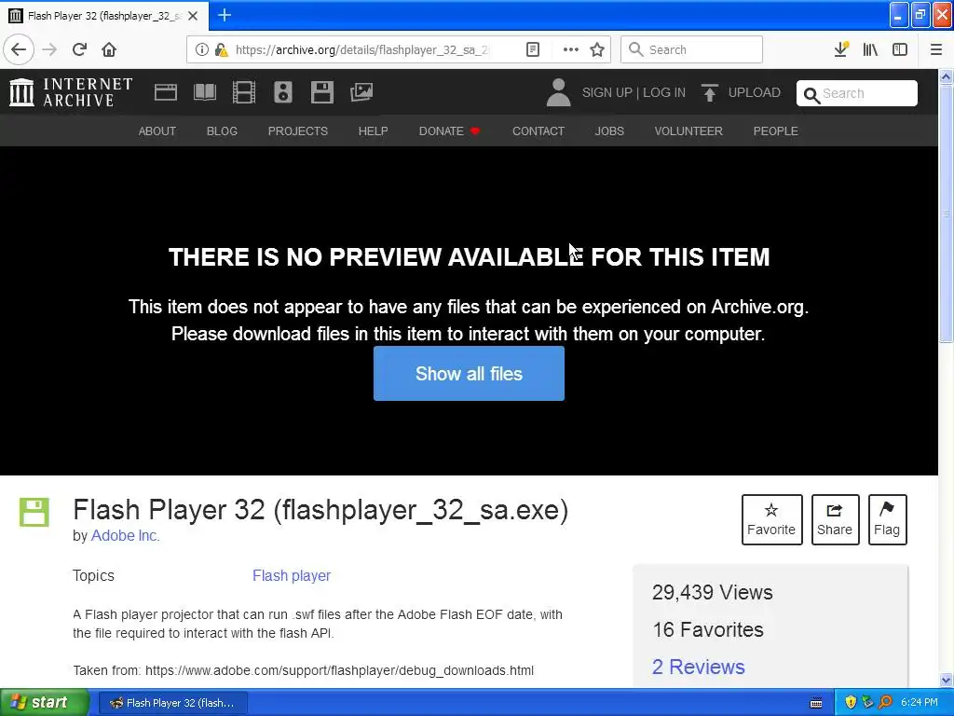Open the Windows start button
The height and width of the screenshot is (716, 954).
coord(45,702)
